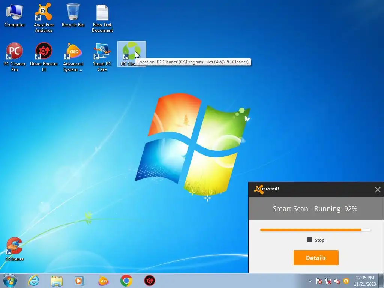Select the Avast Free Antivirus shortcut

point(43,18)
